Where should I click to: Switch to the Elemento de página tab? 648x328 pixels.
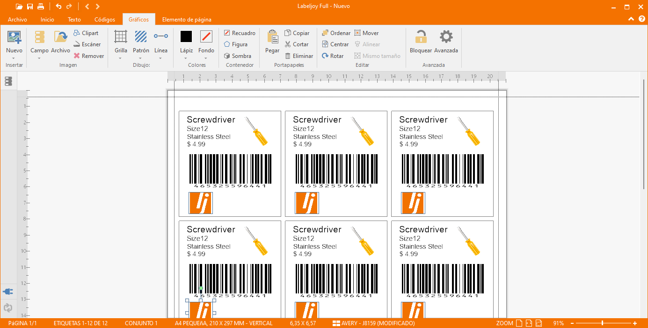click(x=187, y=20)
